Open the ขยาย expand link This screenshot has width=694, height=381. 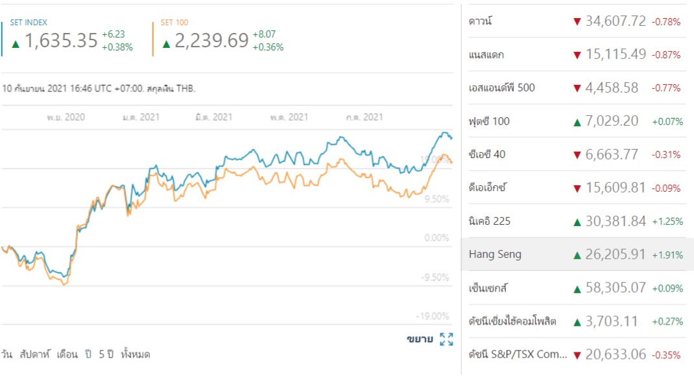[420, 339]
